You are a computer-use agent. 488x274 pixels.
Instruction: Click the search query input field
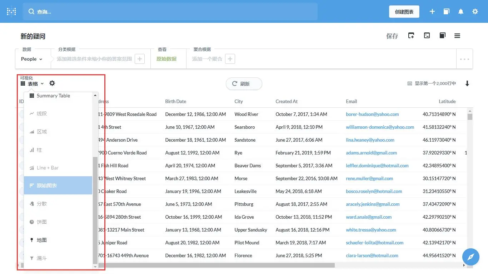(170, 12)
